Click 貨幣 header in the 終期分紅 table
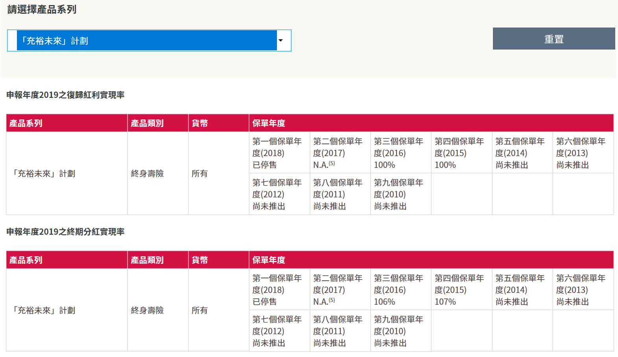This screenshot has width=618, height=357. (200, 260)
